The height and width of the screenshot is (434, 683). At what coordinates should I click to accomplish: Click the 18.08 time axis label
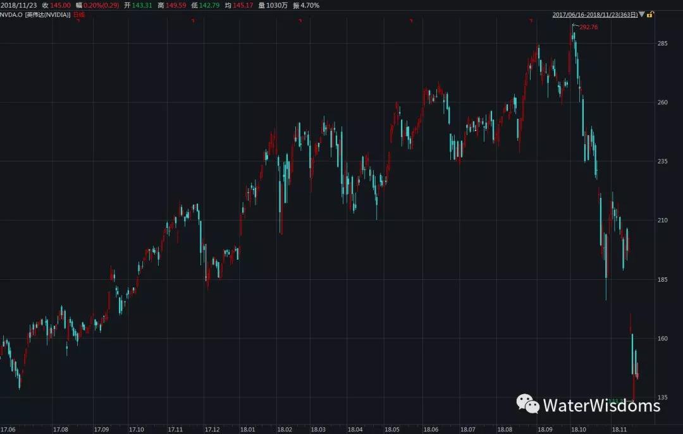505,430
